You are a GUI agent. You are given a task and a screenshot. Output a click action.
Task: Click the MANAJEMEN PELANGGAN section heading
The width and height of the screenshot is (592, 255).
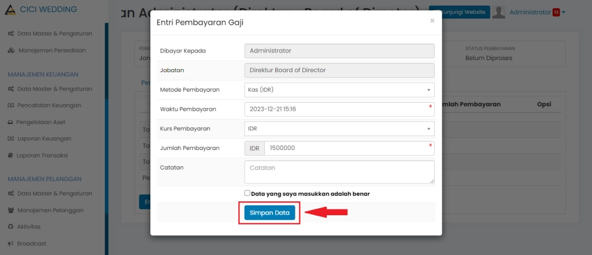[45, 179]
